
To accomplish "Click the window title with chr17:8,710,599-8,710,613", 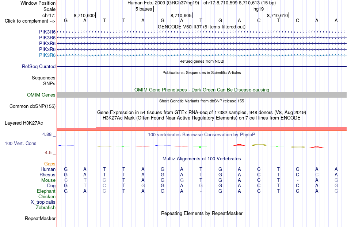I will point(202,3).
